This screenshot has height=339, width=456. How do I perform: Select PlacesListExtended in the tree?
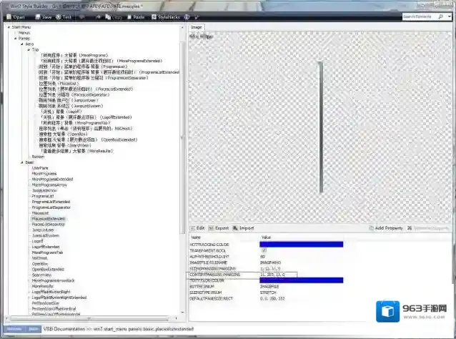click(49, 218)
